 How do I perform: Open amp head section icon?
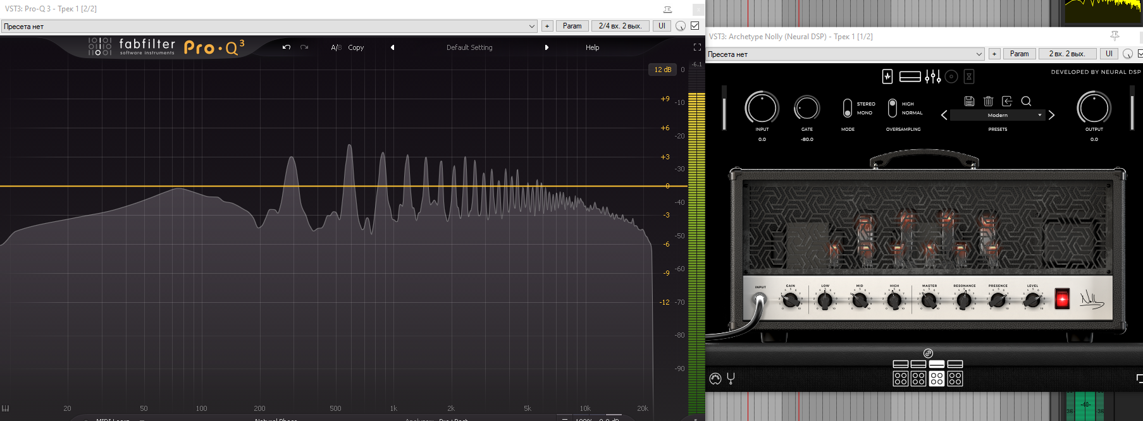[910, 76]
